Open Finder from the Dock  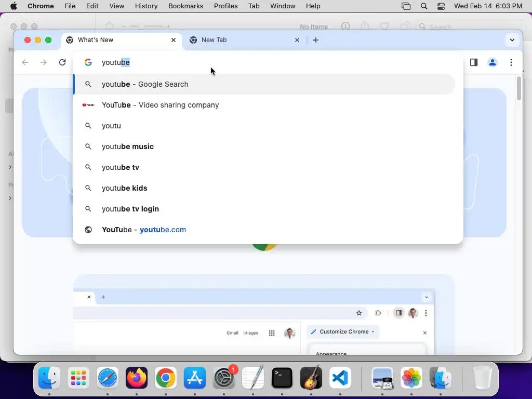coord(49,378)
